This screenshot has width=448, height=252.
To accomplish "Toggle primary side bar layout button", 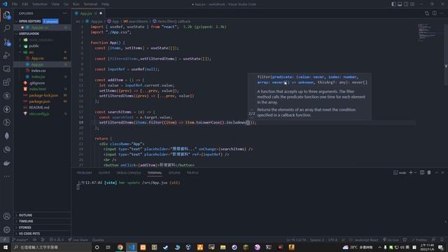I will (393, 4).
